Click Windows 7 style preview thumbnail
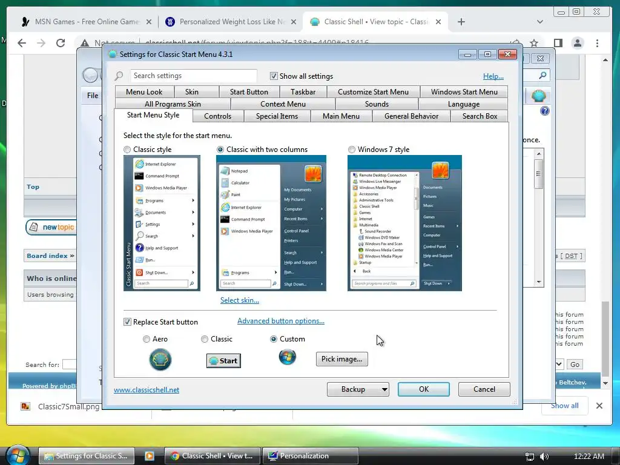620x465 pixels. (404, 223)
